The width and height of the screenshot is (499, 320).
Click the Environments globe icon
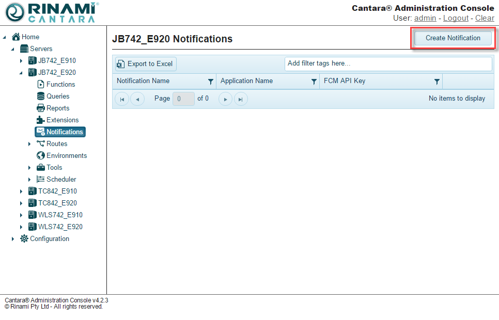(x=41, y=155)
